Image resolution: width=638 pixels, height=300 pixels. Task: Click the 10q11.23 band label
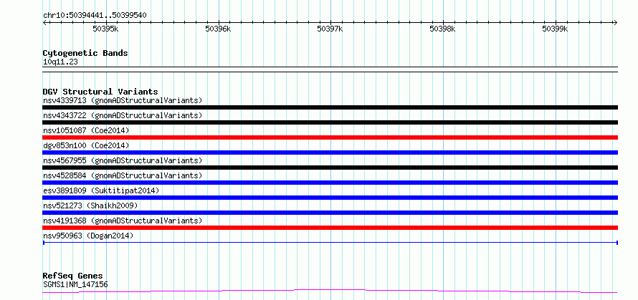(x=60, y=62)
